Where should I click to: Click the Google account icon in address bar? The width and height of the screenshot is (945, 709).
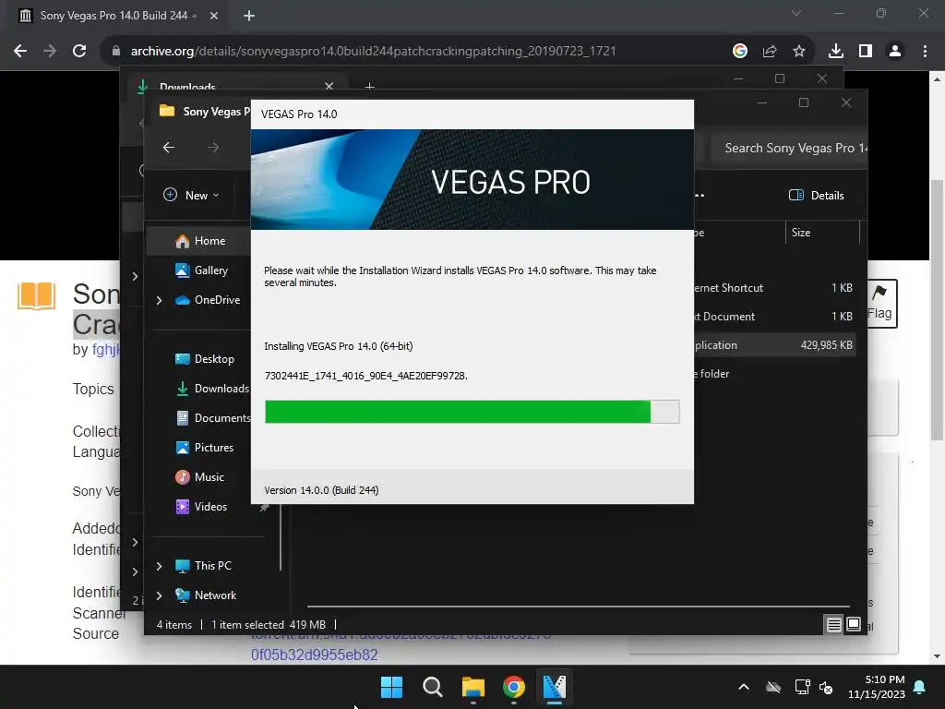(739, 52)
